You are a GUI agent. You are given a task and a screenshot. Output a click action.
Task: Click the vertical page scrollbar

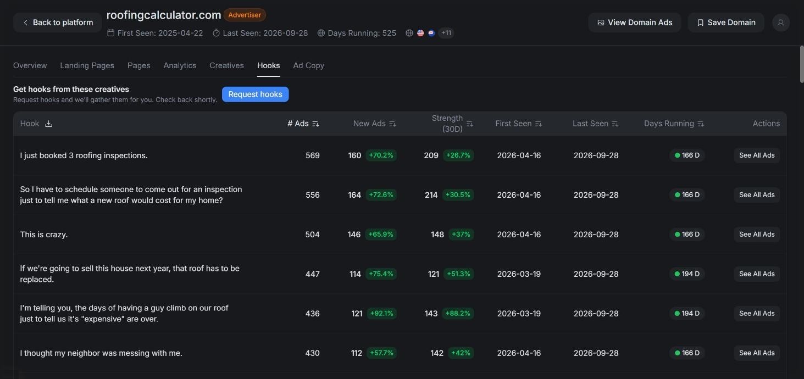coord(802,64)
